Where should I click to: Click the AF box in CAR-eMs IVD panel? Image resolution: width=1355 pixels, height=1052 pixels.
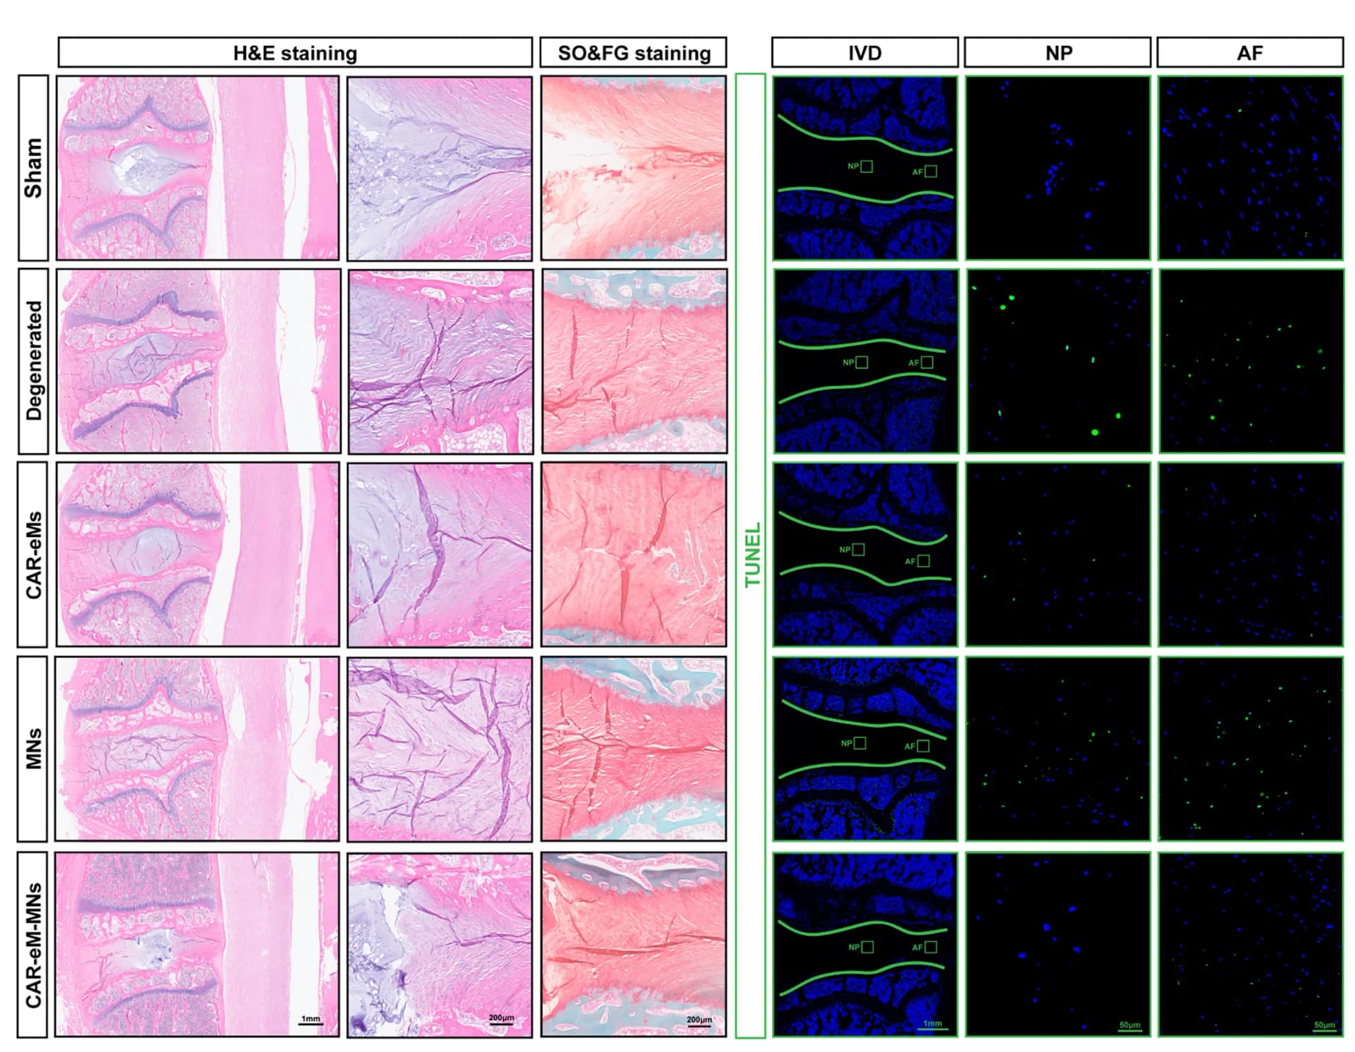click(x=924, y=561)
